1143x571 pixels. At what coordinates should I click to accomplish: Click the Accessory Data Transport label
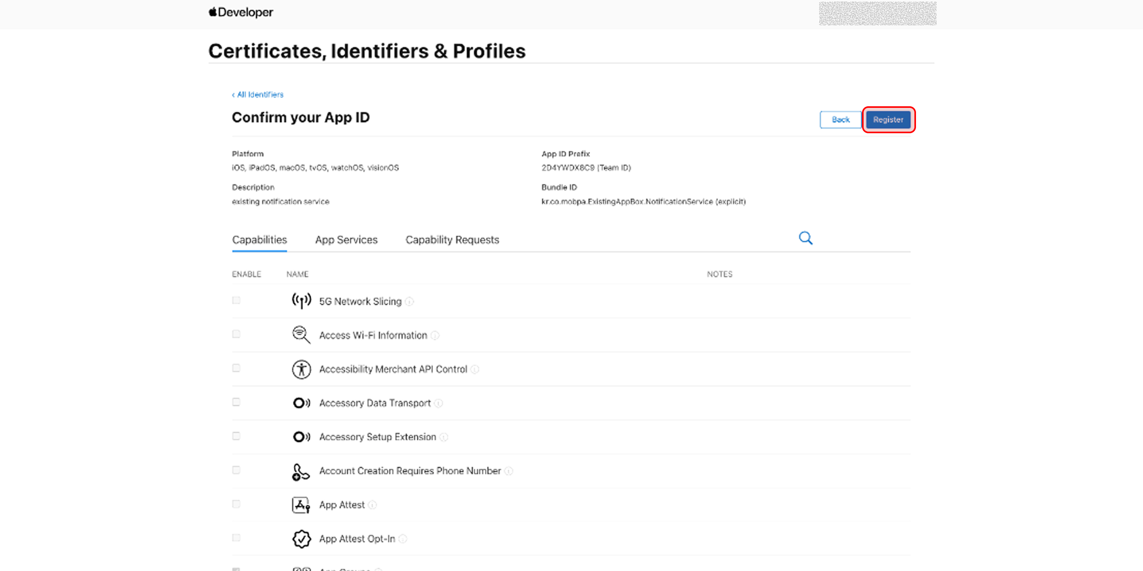point(375,403)
